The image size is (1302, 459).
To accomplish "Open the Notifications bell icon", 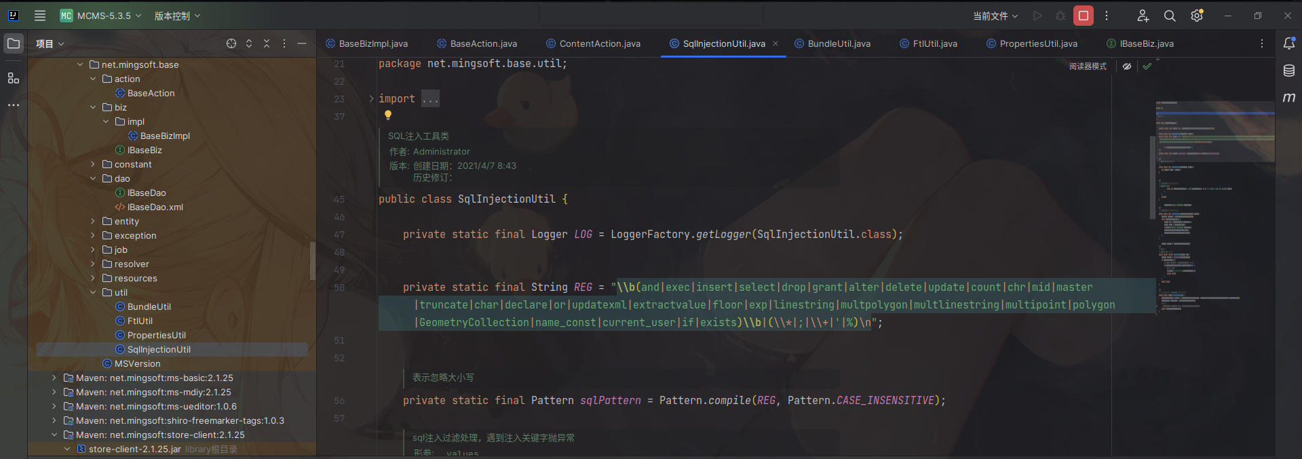I will (x=1288, y=43).
